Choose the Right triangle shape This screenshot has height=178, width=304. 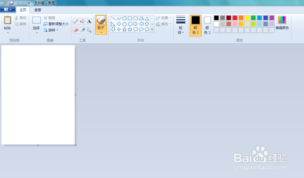113,24
